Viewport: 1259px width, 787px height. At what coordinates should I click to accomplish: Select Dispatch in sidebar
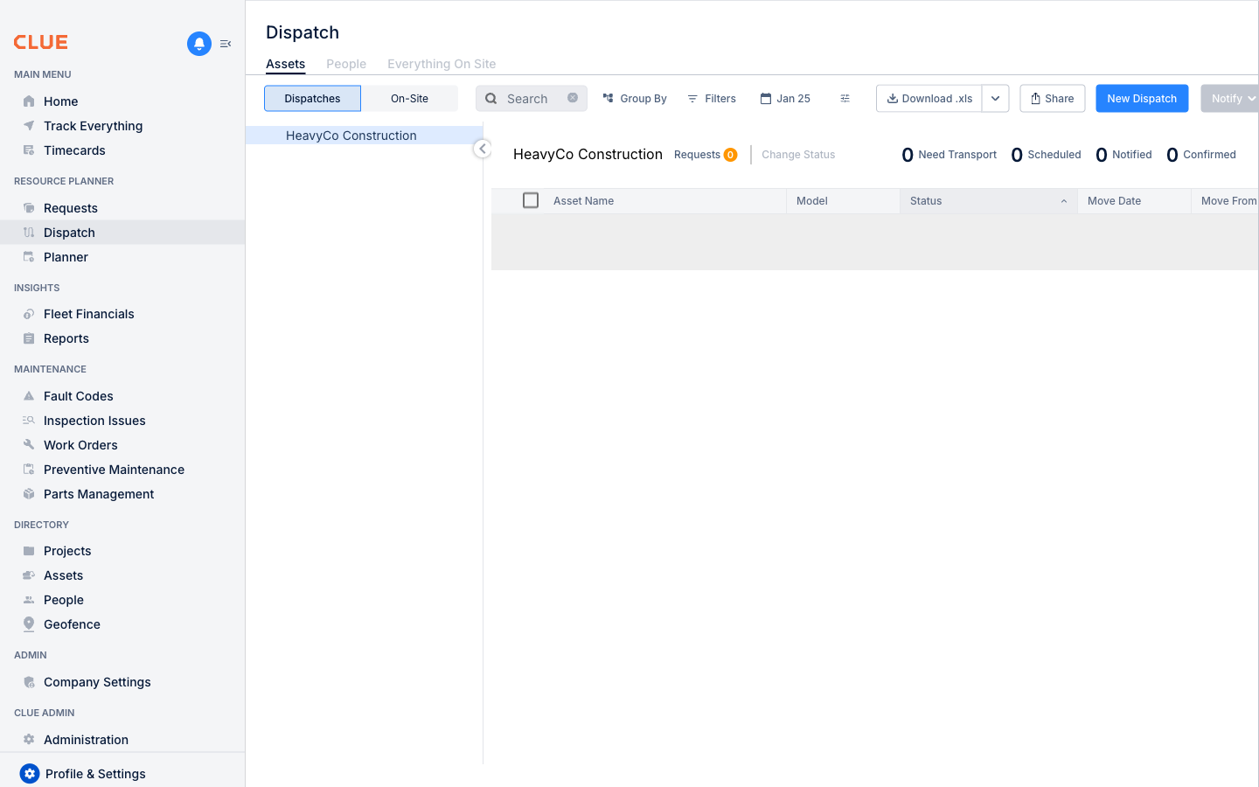coord(122,233)
